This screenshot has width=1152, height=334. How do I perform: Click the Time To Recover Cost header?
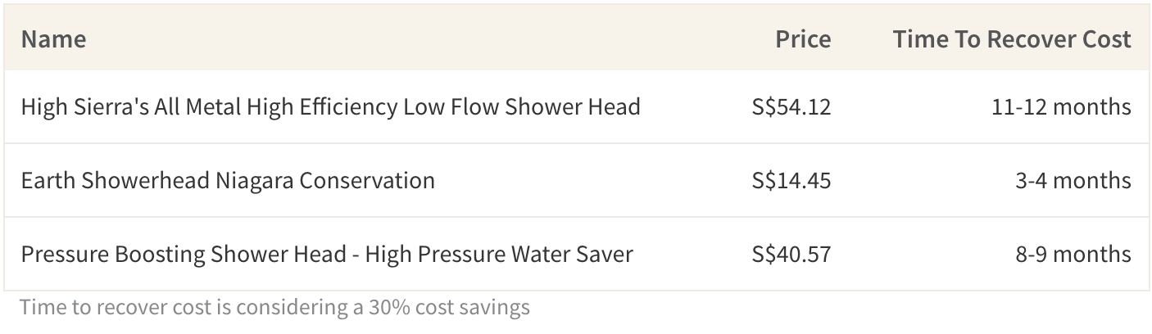click(1012, 39)
